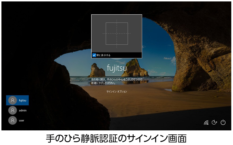Click the 手のひら静脈認証のサインイン画面 caption
233x145 pixels.
click(x=116, y=139)
